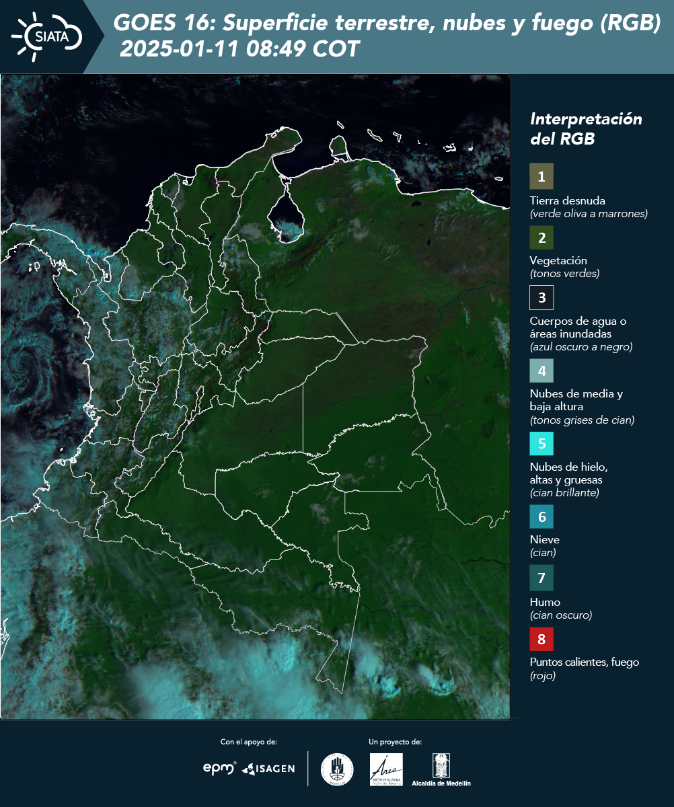Click the 'Tierra desnuda' legend label
This screenshot has height=807, width=674.
(568, 200)
